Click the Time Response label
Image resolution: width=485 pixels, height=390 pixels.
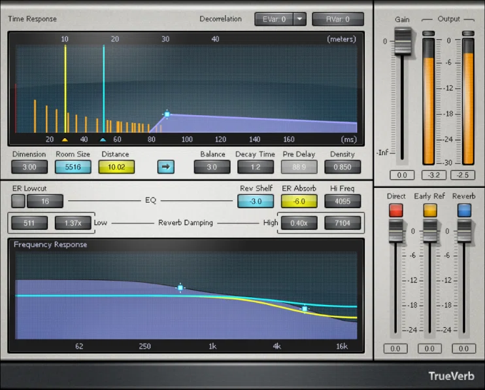[33, 19]
